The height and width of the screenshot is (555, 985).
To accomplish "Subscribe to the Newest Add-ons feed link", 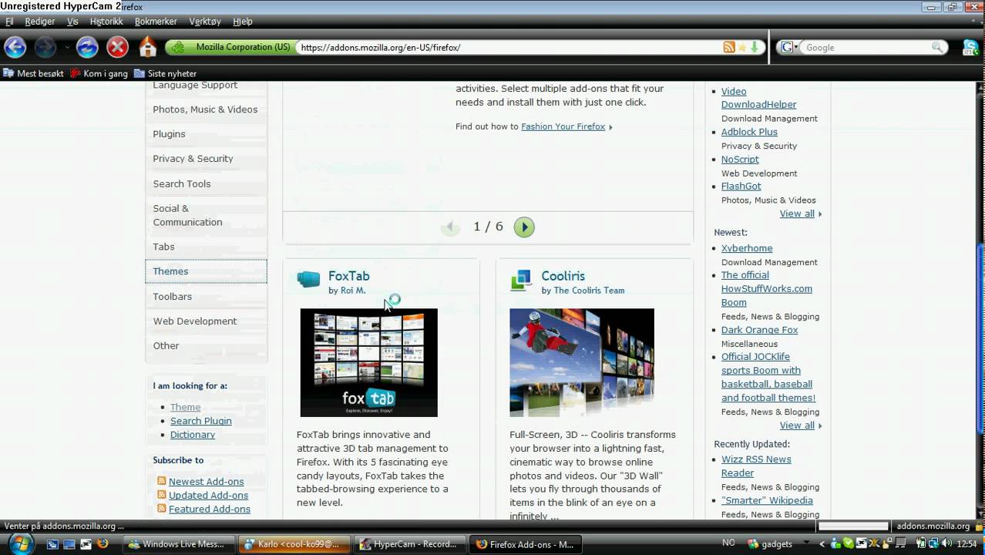I will click(x=206, y=482).
